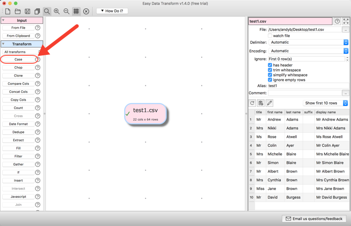The width and height of the screenshot is (351, 226).
Task: Open the How Do I? menu
Action: 112,11
